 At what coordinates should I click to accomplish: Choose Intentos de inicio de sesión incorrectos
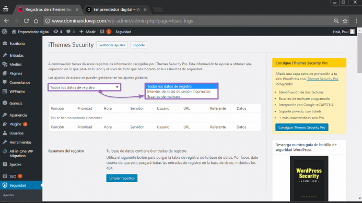pyautogui.click(x=179, y=92)
